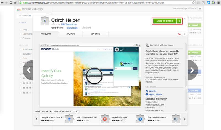The image size is (221, 130).
Task: Check the Runs Offline checkbox
Action: pos(20,50)
